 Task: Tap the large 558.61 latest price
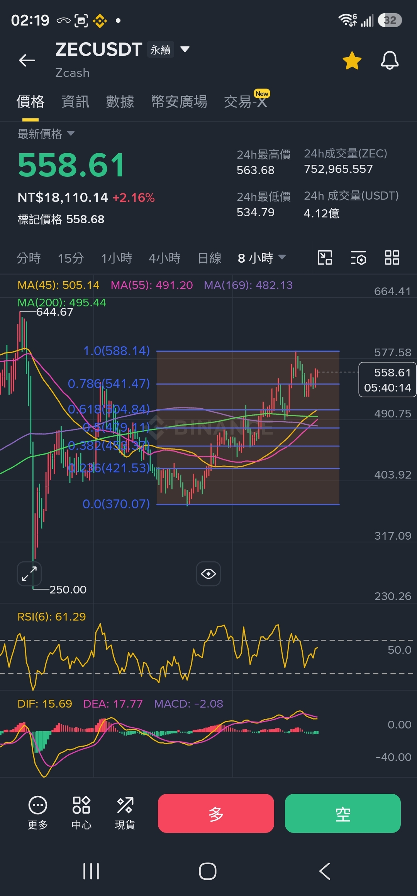click(71, 165)
